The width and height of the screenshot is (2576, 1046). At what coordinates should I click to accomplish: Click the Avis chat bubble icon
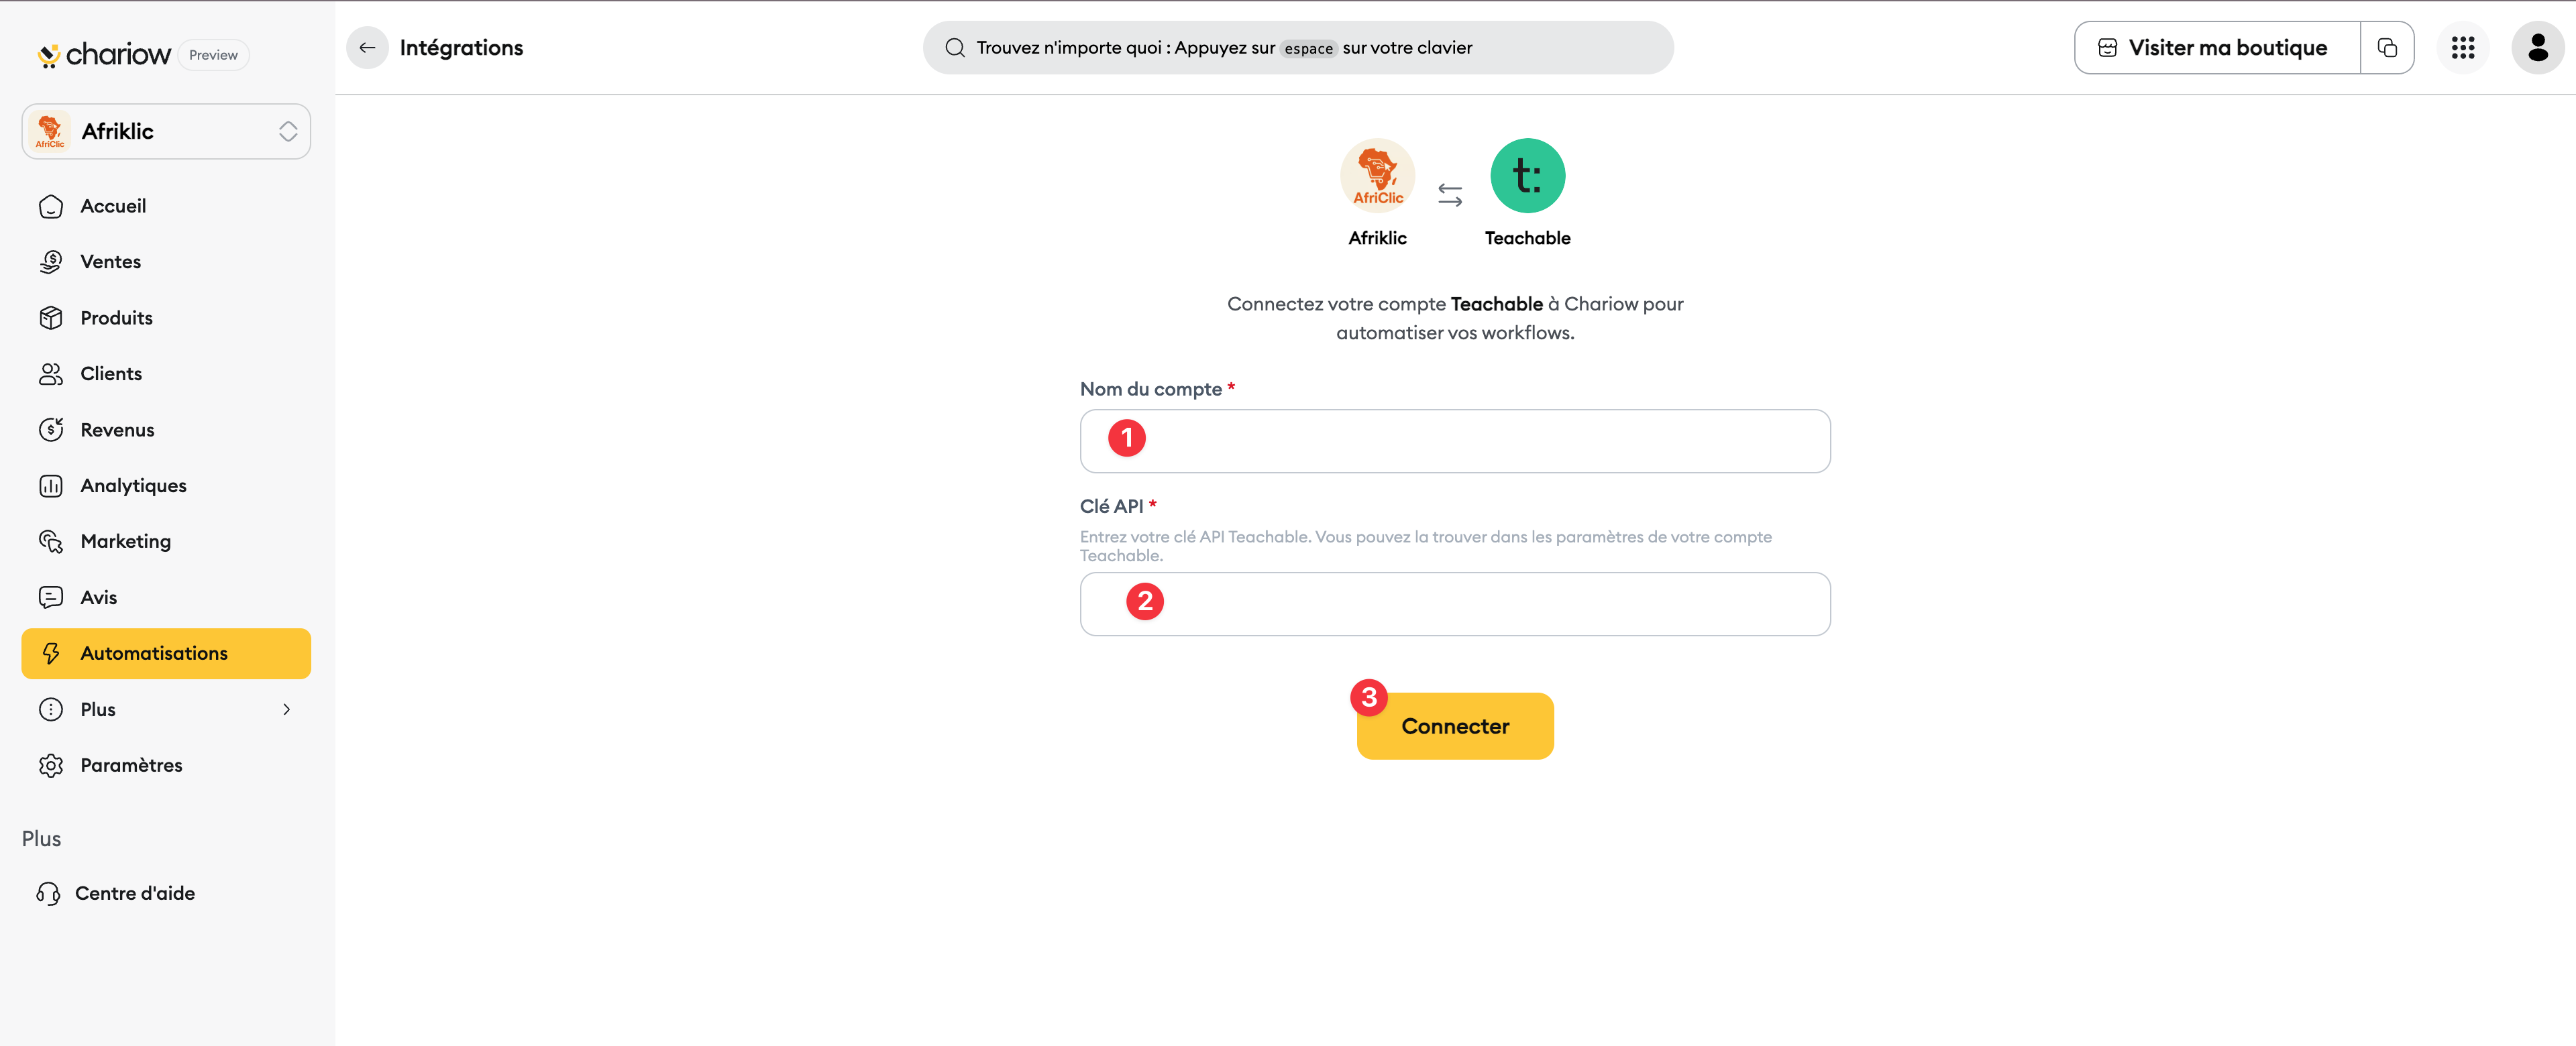tap(51, 597)
